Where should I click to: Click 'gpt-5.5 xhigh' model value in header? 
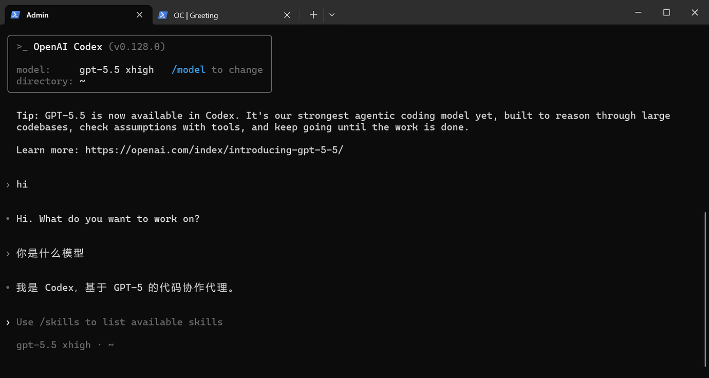click(117, 70)
